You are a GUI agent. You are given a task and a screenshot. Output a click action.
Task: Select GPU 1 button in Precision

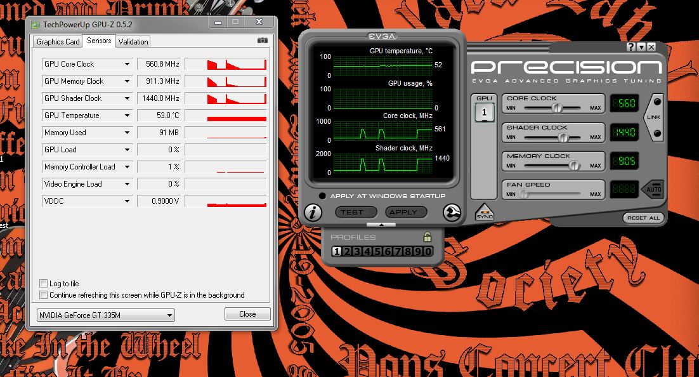[x=484, y=112]
